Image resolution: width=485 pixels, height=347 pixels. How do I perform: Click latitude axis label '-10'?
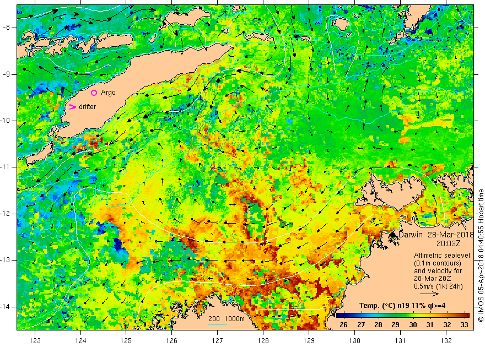pos(5,121)
